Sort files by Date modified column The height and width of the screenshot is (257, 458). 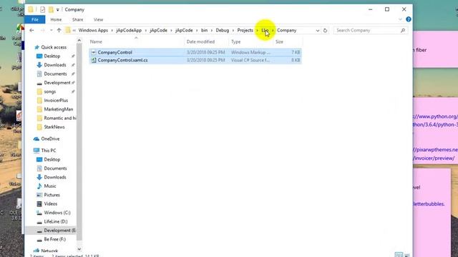[x=200, y=41]
